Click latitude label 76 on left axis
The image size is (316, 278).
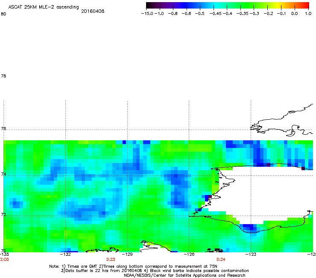(x=3, y=128)
